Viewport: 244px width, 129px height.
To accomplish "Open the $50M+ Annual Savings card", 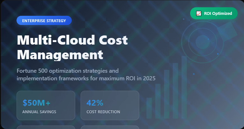I will tap(46, 105).
